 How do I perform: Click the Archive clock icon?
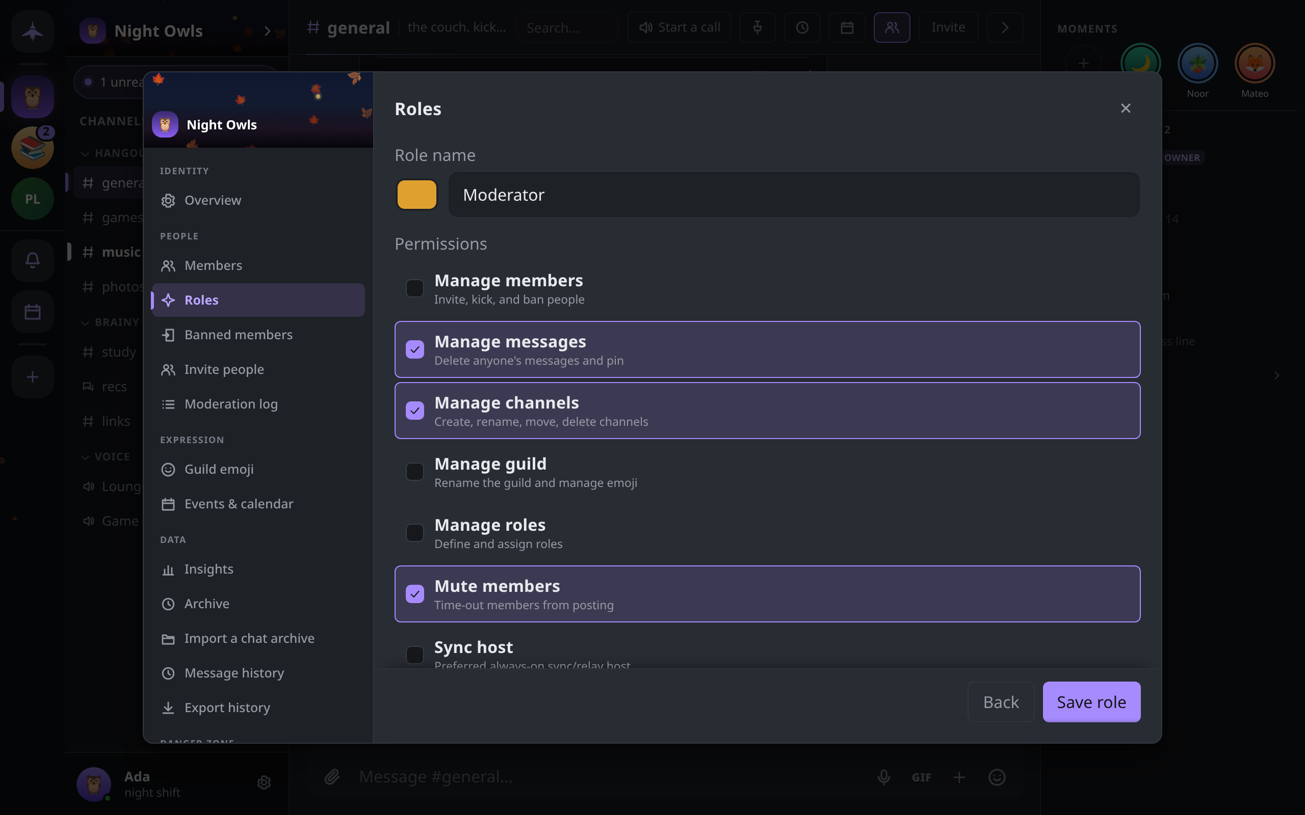pos(168,604)
